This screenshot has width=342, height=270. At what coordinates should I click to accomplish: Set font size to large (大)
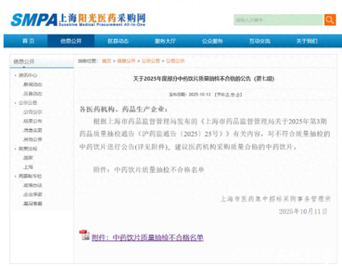[x=227, y=95]
